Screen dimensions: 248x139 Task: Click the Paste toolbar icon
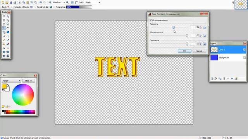pos(28,2)
